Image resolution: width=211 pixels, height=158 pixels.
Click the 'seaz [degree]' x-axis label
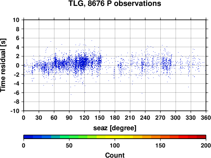[x=115, y=128]
